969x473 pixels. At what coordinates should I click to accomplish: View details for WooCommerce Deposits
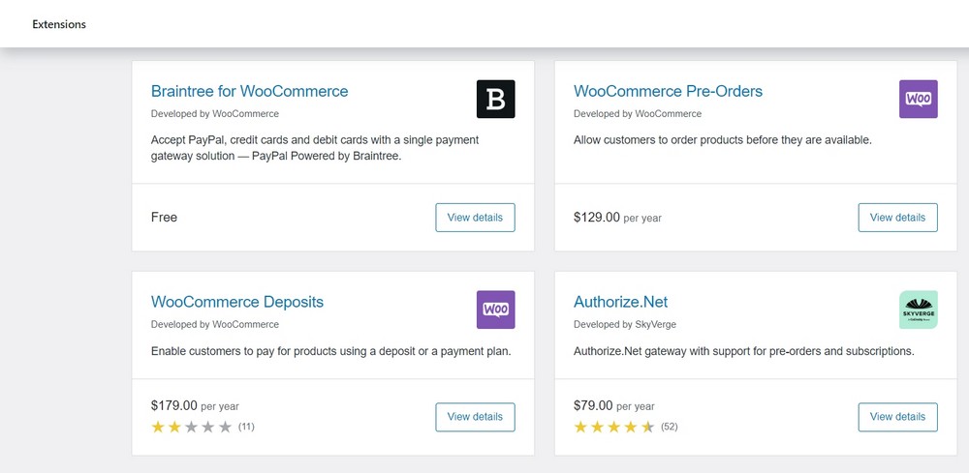click(x=475, y=417)
